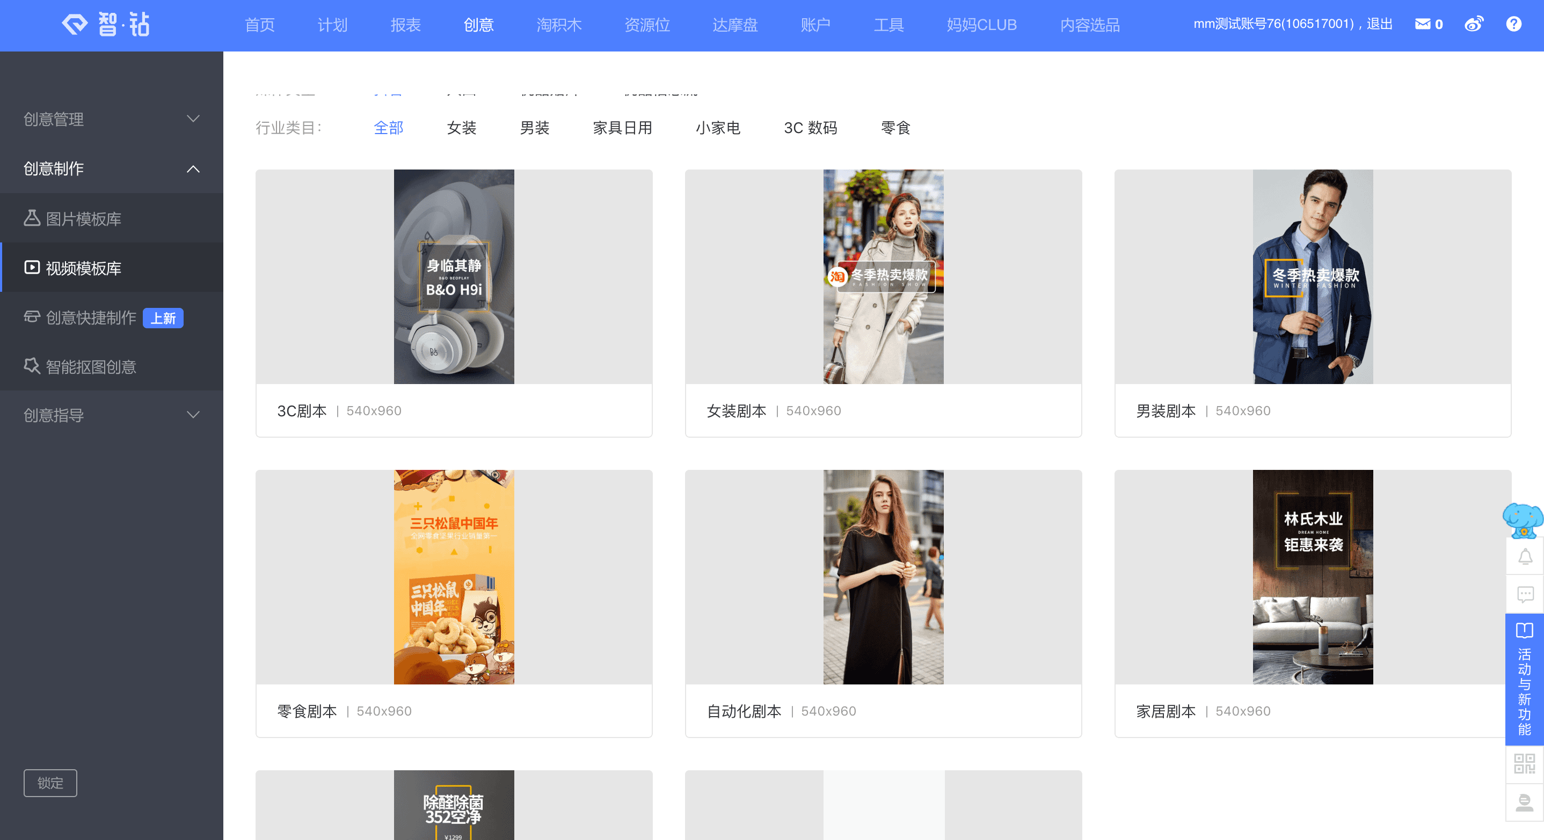This screenshot has height=840, width=1544.
Task: Click the 上新 badge
Action: pos(163,318)
